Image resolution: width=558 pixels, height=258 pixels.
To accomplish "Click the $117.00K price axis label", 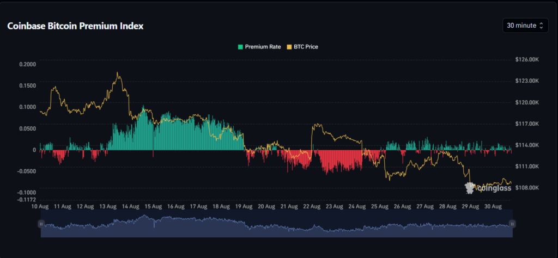I will pos(527,124).
